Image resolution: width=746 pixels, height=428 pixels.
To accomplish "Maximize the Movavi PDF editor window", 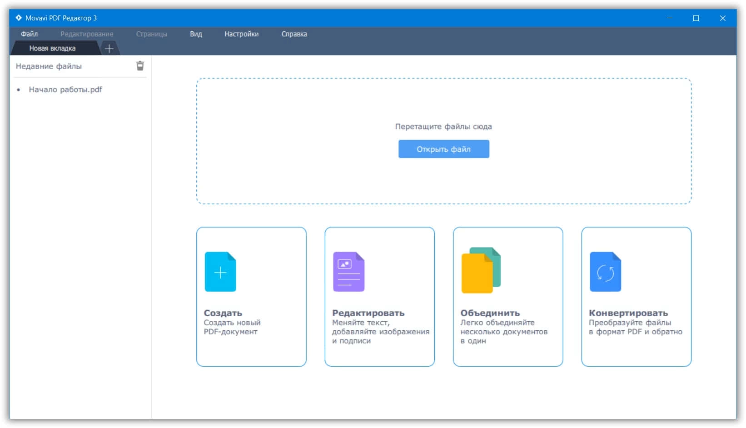I will (x=696, y=18).
